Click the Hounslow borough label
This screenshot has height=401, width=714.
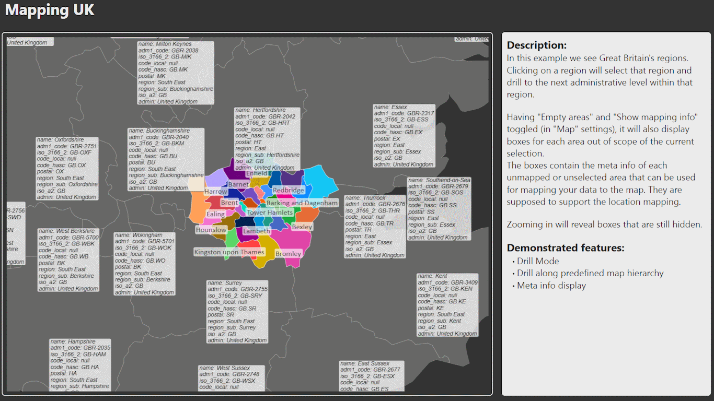[211, 230]
